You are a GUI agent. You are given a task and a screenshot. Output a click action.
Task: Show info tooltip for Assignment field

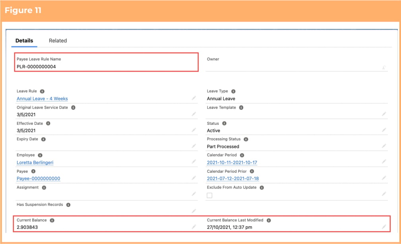tap(44, 188)
